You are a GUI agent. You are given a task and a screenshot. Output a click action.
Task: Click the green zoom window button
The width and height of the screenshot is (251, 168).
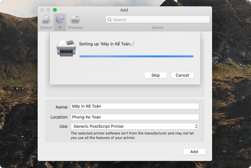tap(55, 10)
